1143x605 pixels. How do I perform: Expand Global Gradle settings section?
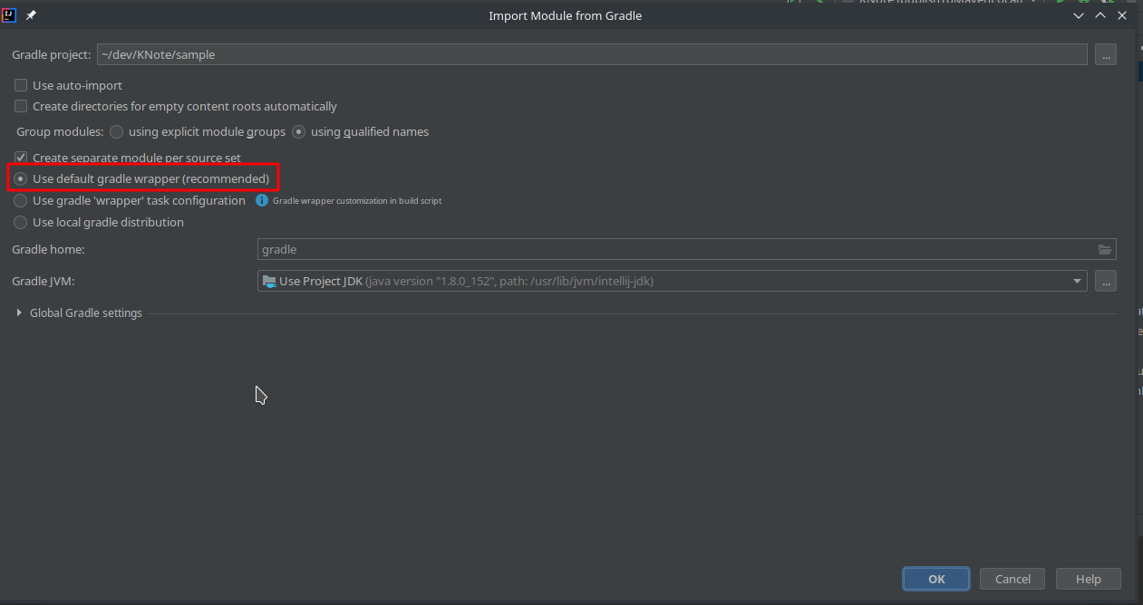pos(19,312)
